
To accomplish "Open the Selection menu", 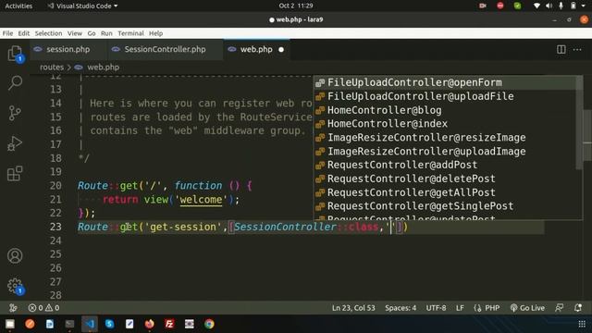I will coord(48,33).
